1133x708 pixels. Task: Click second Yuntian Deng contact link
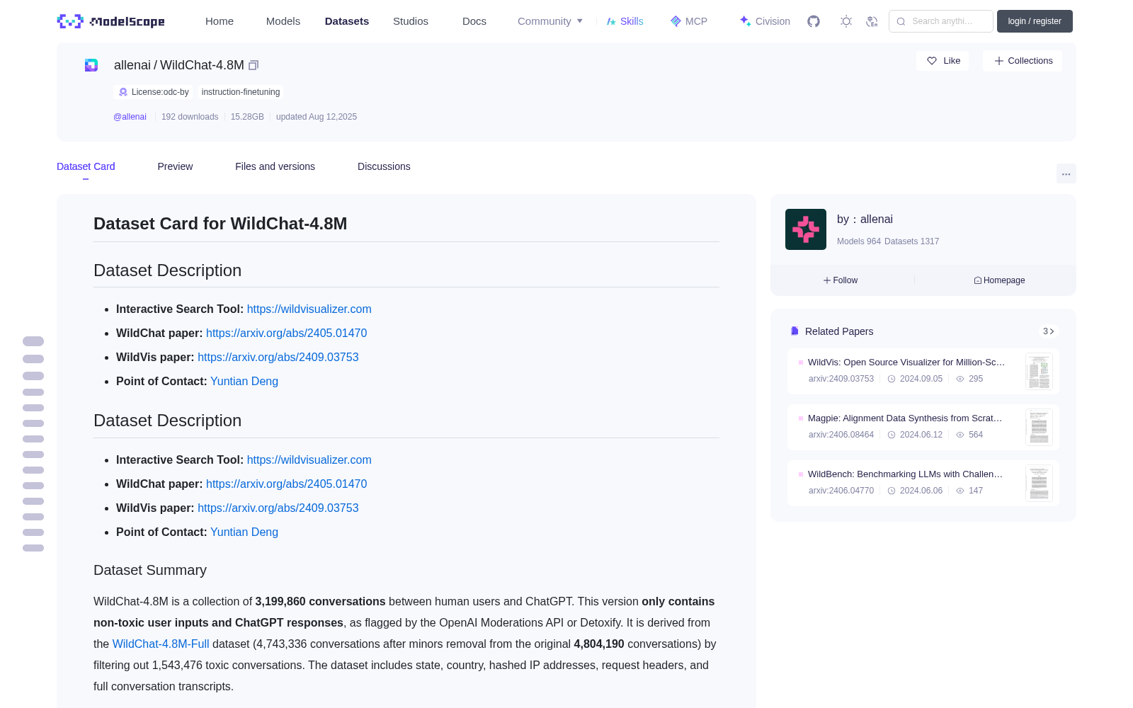(244, 532)
